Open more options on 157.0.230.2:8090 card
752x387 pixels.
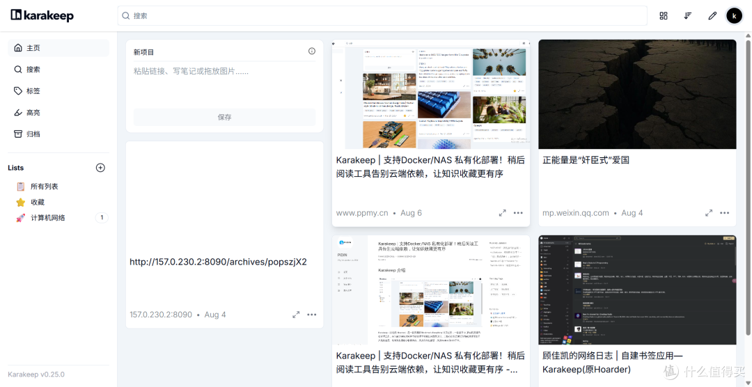pos(312,315)
